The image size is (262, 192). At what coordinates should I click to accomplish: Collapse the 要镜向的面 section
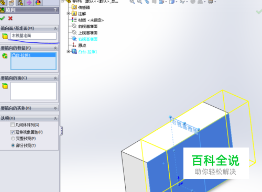click(56, 78)
